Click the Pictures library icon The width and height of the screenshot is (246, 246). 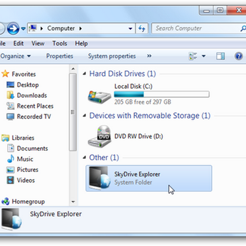[x=10, y=170]
